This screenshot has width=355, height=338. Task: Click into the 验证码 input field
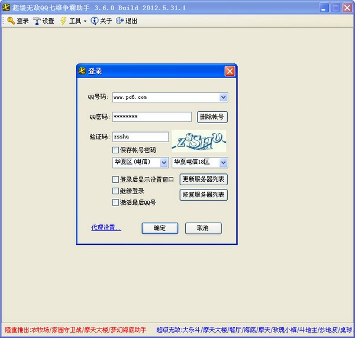[x=140, y=137]
